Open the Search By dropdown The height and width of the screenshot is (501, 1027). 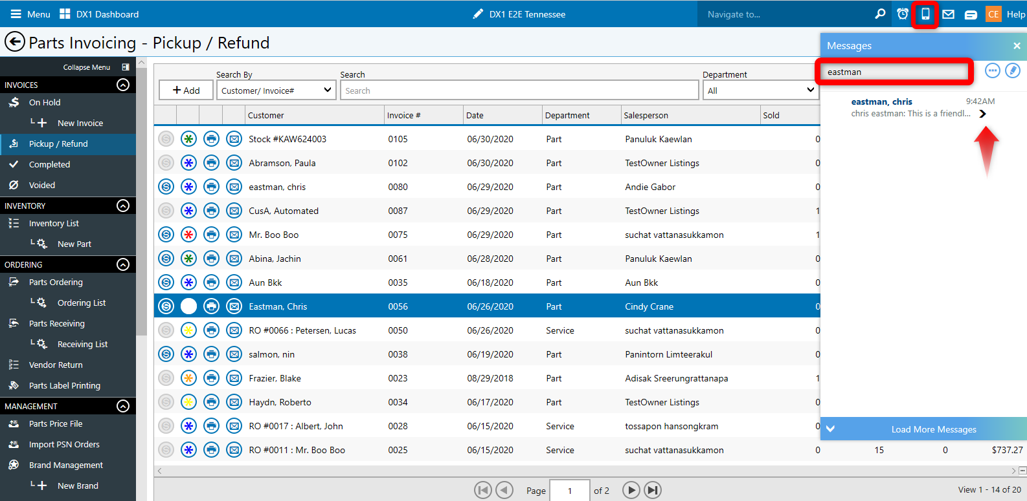tap(276, 91)
